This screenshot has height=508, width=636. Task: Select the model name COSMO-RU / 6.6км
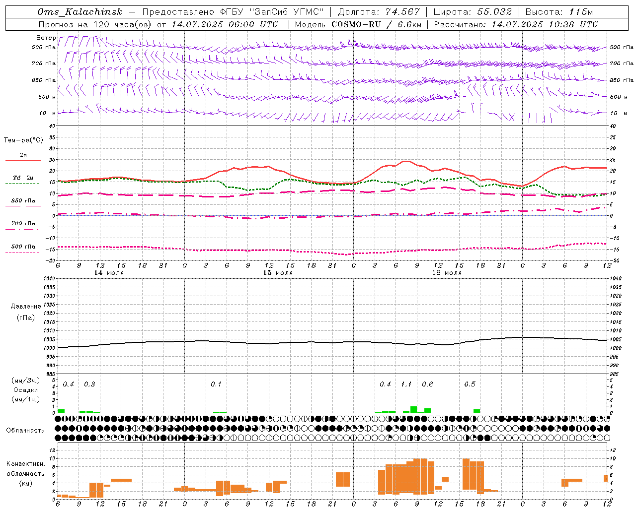click(x=377, y=24)
